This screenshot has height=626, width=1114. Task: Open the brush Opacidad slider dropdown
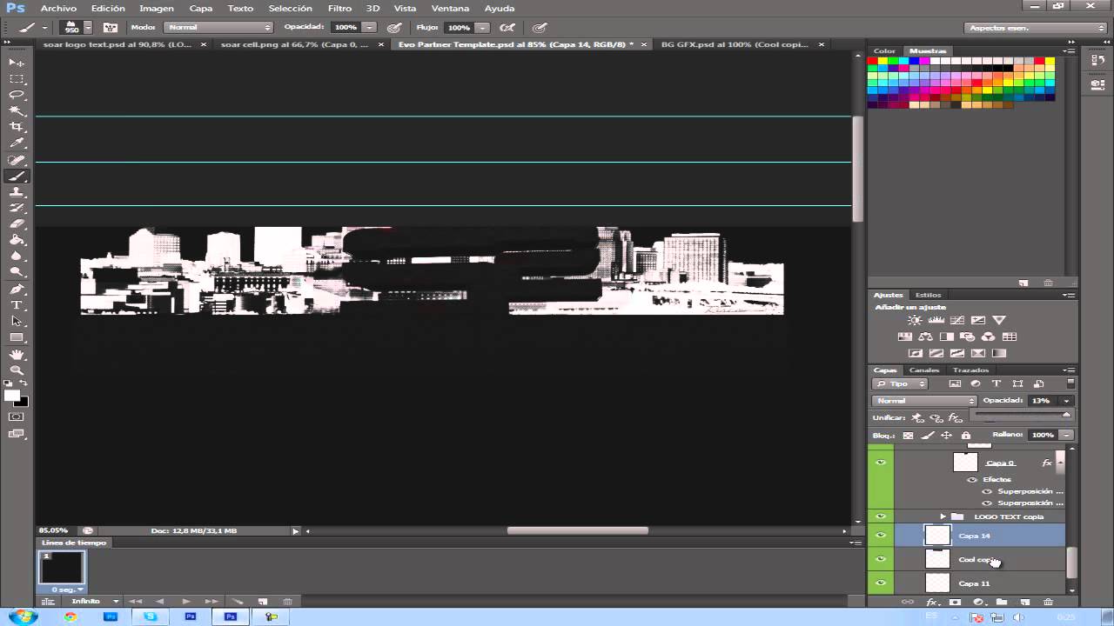coord(371,28)
